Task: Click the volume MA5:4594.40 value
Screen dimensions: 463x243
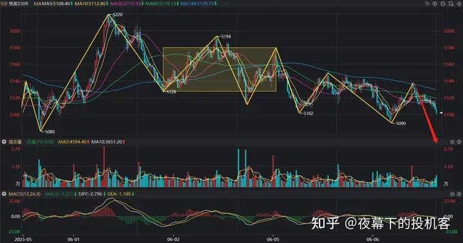Action: pyautogui.click(x=72, y=142)
